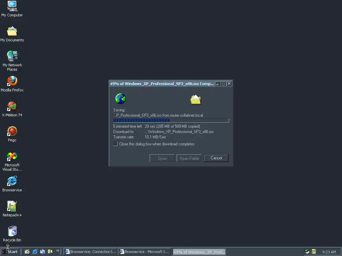342x256 pixels.
Task: Open the My Documents folder icon
Action: coord(12,34)
